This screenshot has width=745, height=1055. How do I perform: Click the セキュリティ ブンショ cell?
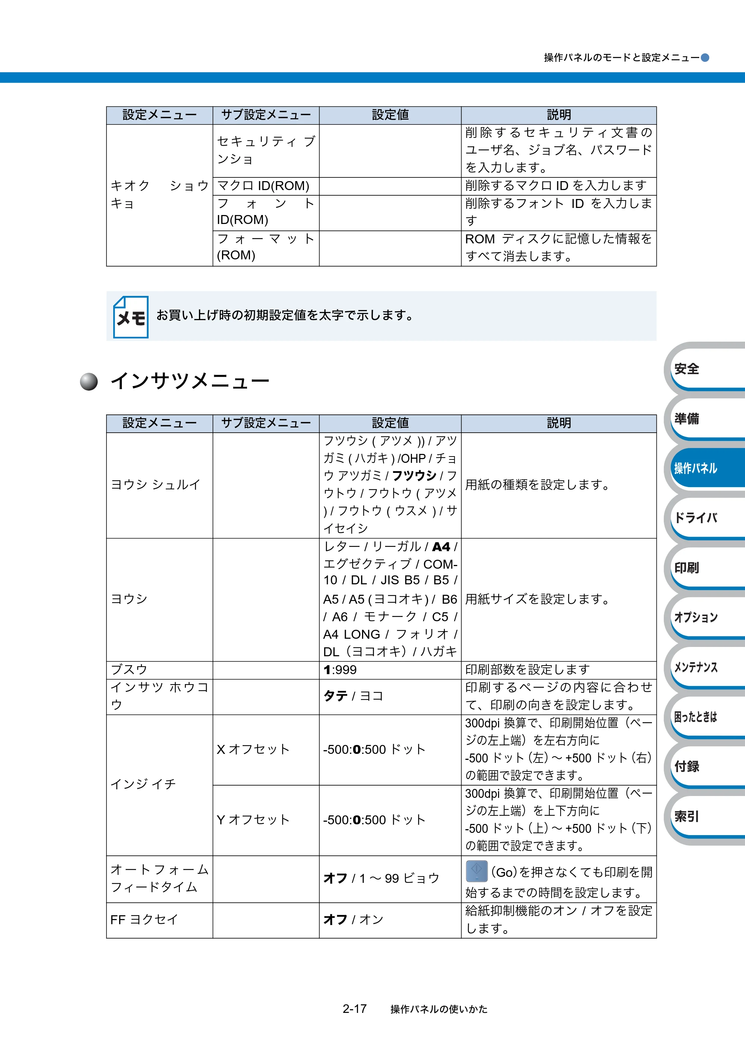pos(266,151)
